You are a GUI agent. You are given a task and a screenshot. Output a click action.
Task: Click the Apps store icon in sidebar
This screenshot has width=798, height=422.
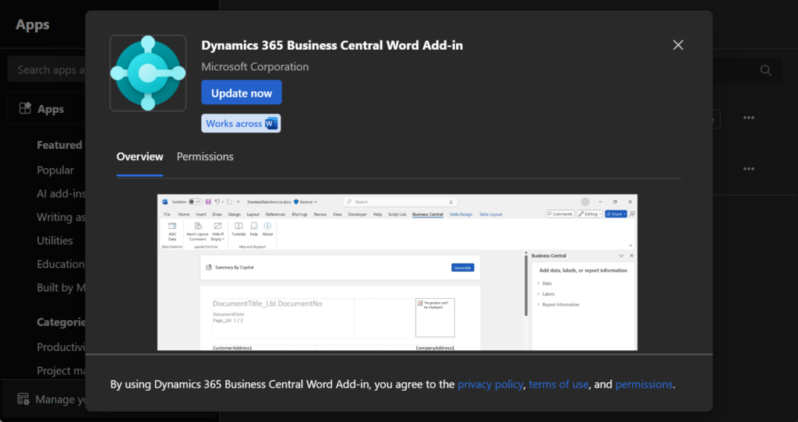[26, 109]
